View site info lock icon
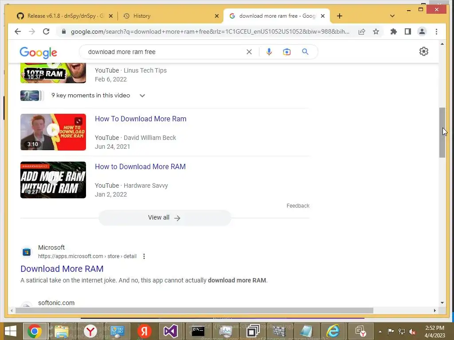Screen dimensions: 454x340 point(64,31)
